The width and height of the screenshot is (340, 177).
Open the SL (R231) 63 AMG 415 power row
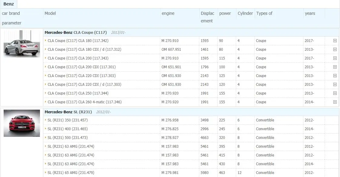(x=71, y=155)
